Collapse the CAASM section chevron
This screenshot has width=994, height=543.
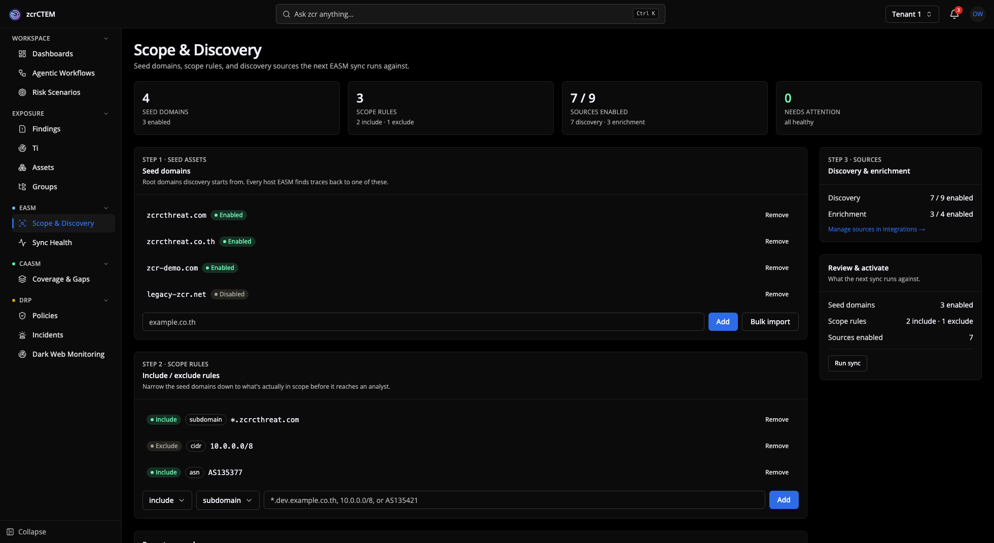tap(106, 264)
